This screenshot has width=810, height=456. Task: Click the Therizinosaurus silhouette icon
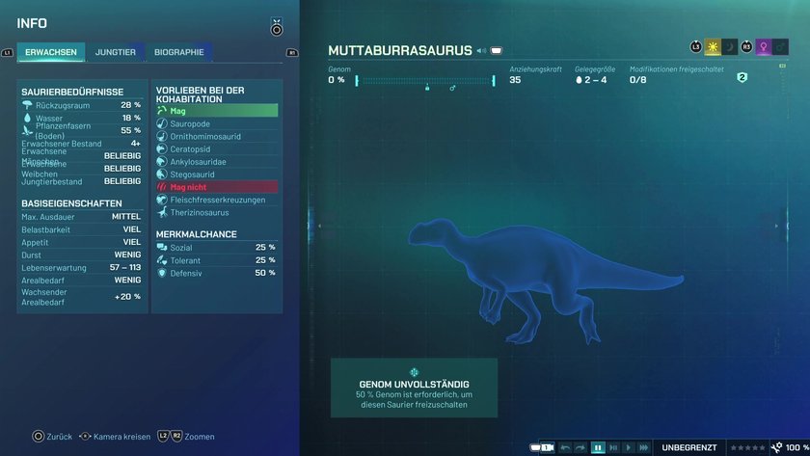point(162,212)
